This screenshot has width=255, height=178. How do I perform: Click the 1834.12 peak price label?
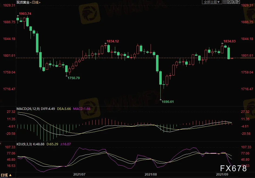(x=112, y=41)
